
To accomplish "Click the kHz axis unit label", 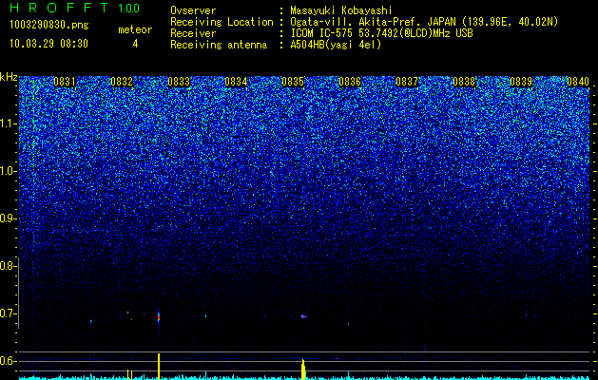I will (x=9, y=77).
